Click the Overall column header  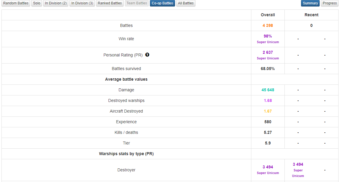coord(268,15)
